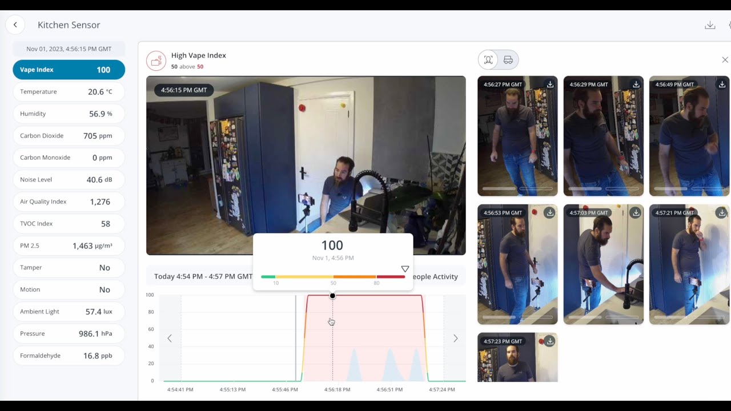Click the 4:55:13 PM axis label

pos(232,390)
